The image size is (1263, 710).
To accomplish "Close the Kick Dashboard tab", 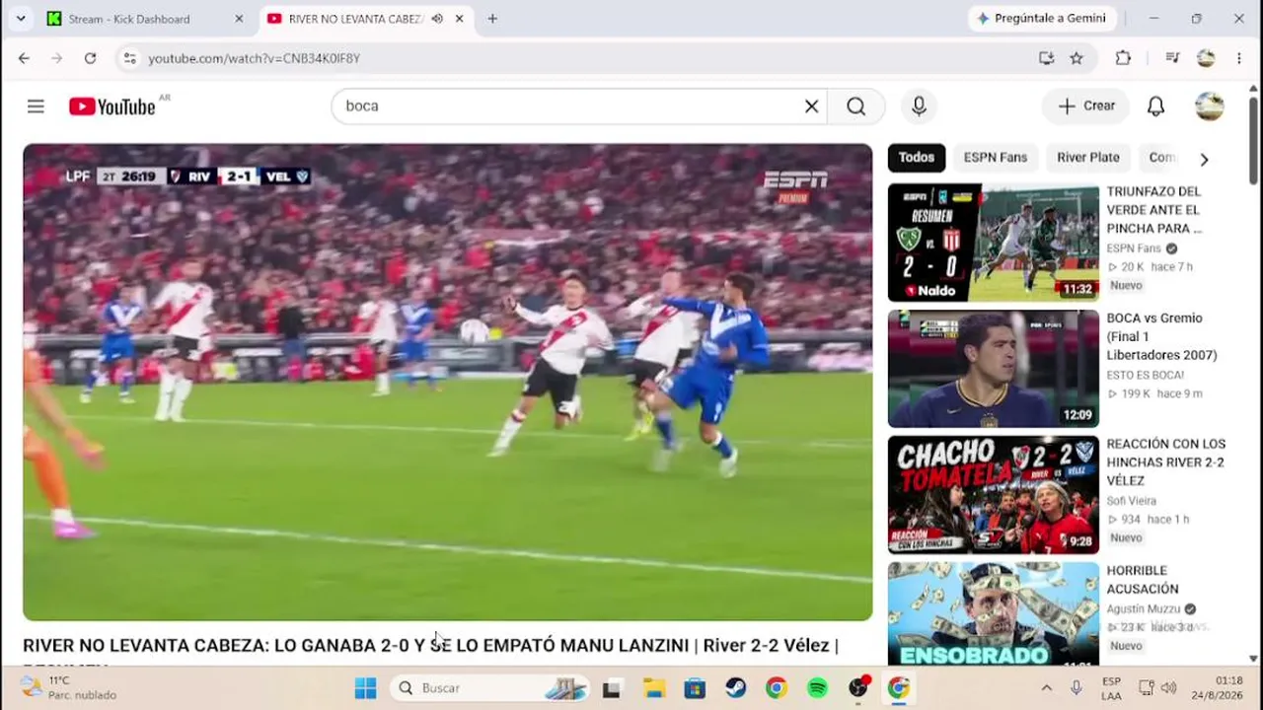I will coord(239,19).
